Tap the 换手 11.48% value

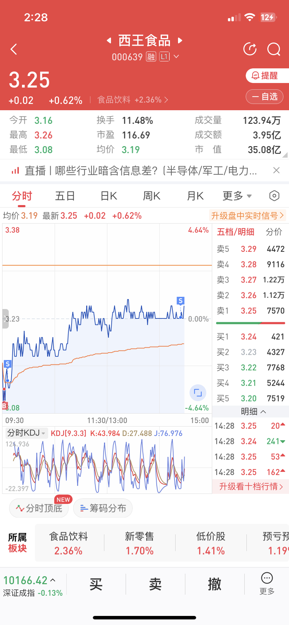138,121
